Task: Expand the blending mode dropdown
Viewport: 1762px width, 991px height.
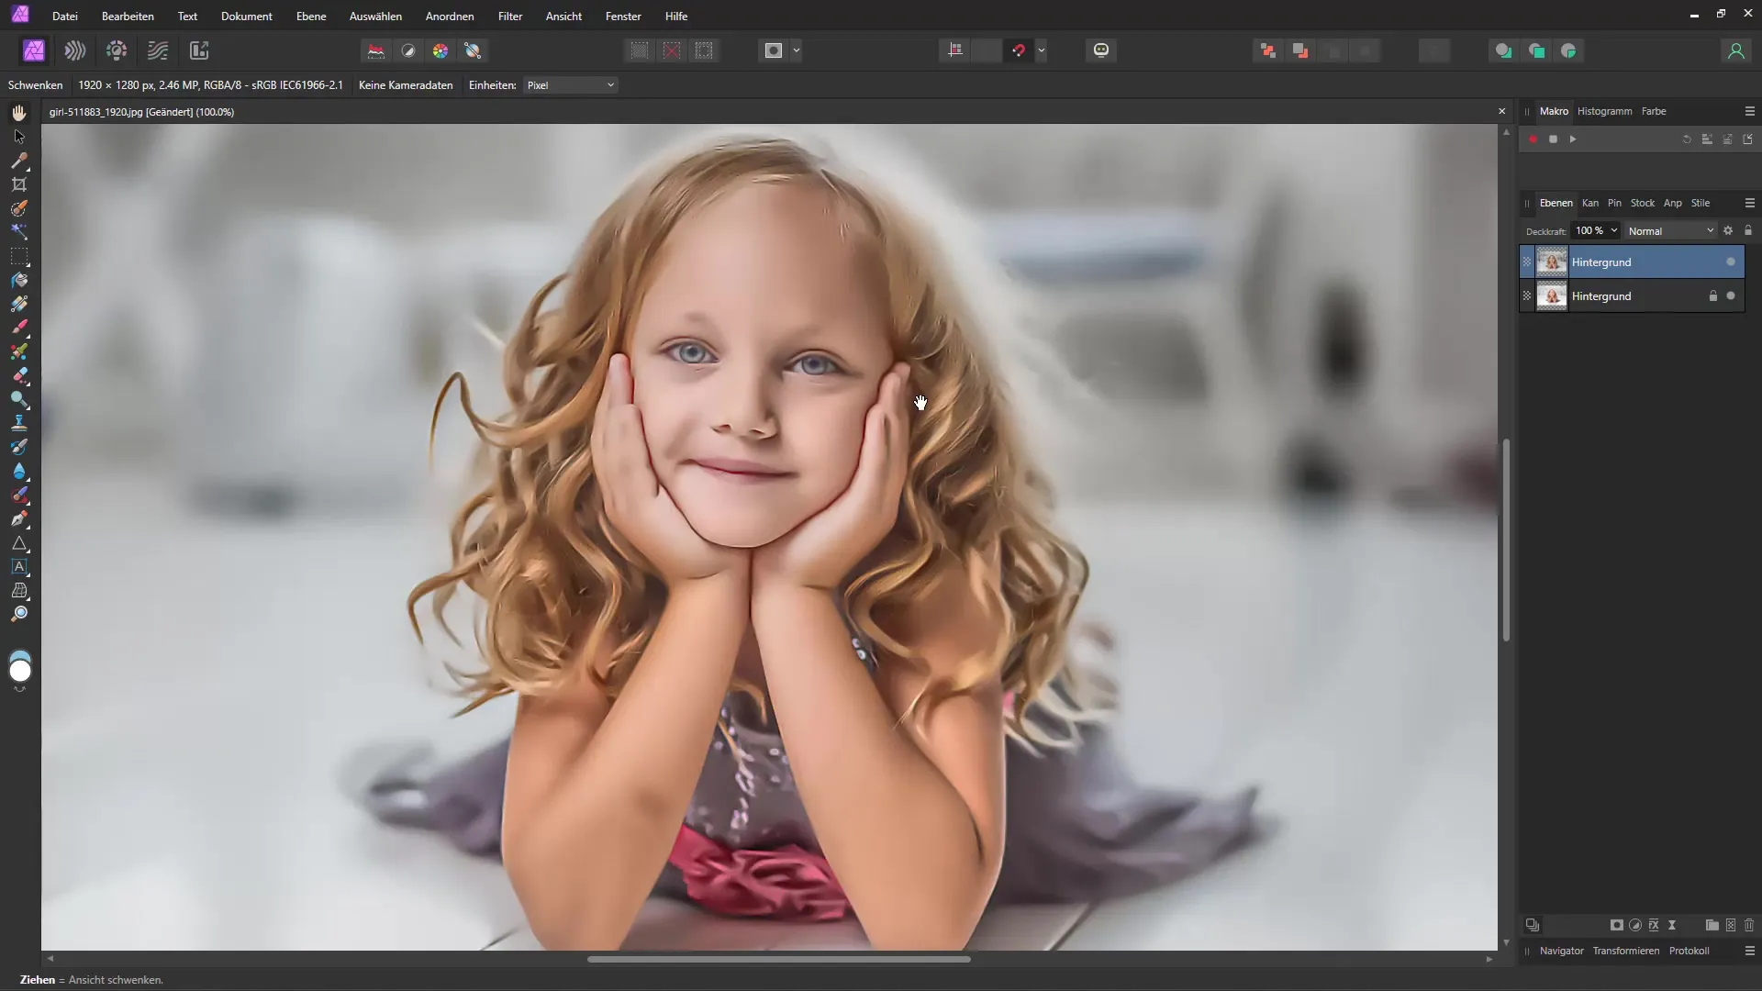Action: pos(1712,230)
